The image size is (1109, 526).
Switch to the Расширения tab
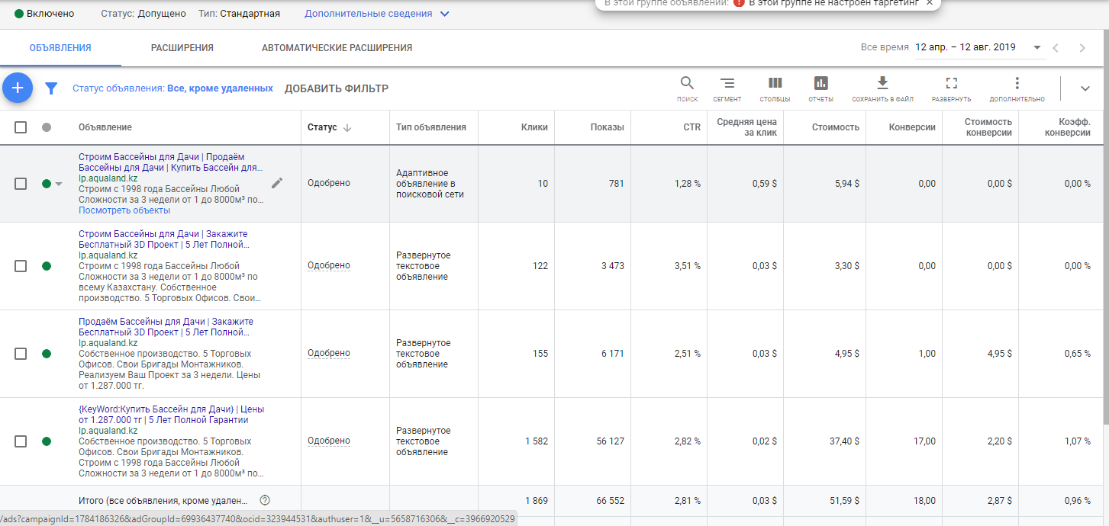coord(182,48)
